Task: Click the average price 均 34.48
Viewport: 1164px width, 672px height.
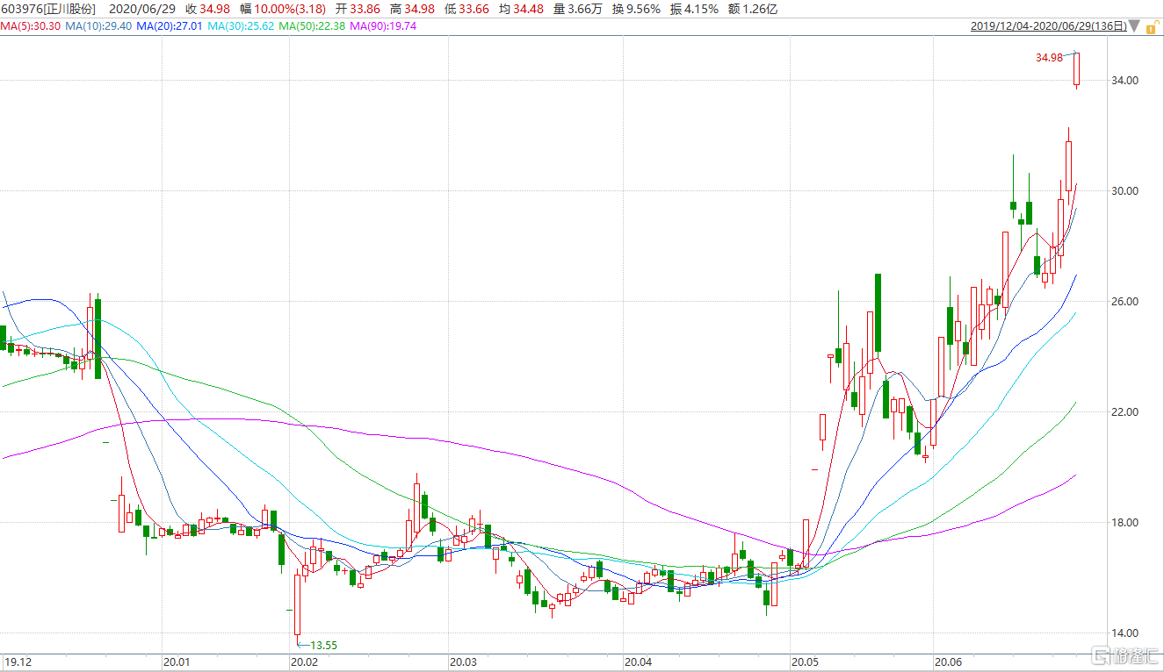Action: [x=522, y=10]
